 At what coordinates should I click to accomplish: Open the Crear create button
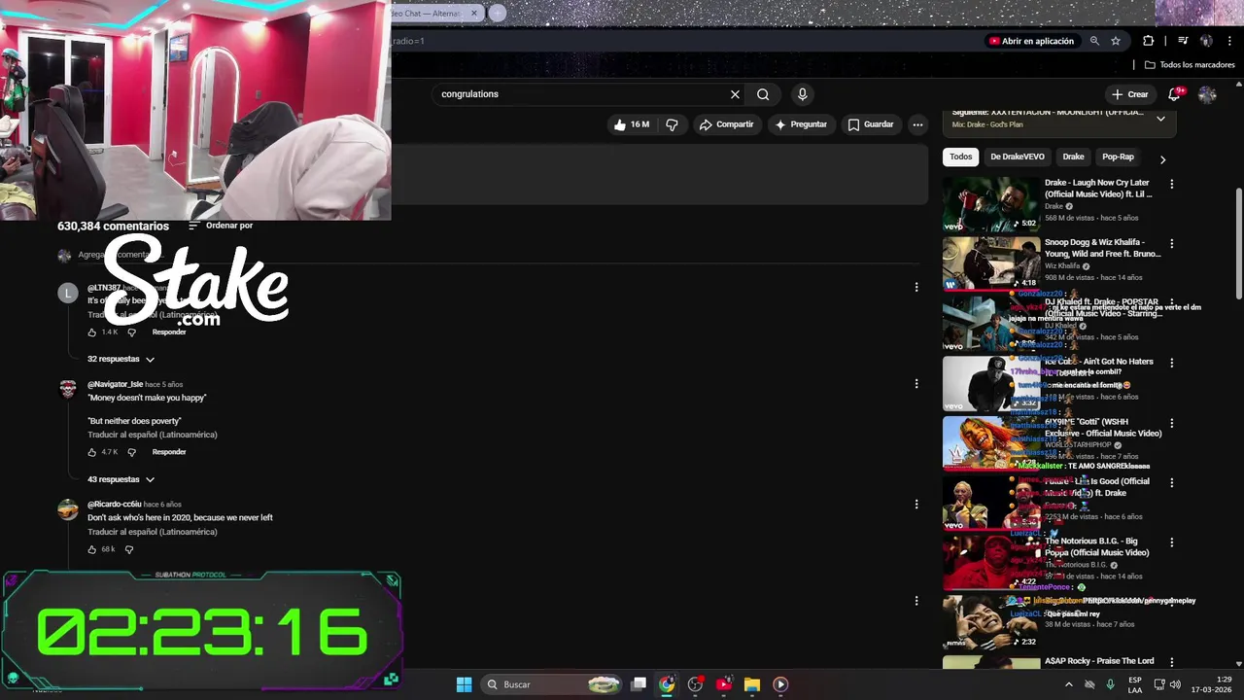click(x=1130, y=94)
